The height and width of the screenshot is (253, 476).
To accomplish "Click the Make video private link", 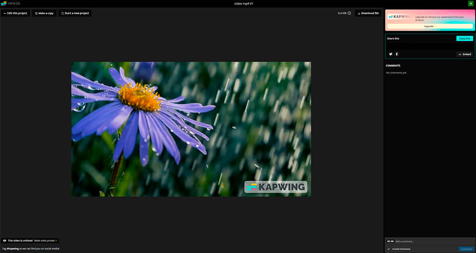I will pyautogui.click(x=46, y=241).
